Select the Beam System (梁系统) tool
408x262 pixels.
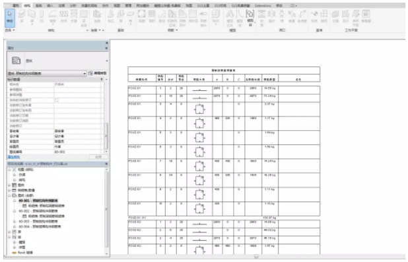click(x=84, y=18)
